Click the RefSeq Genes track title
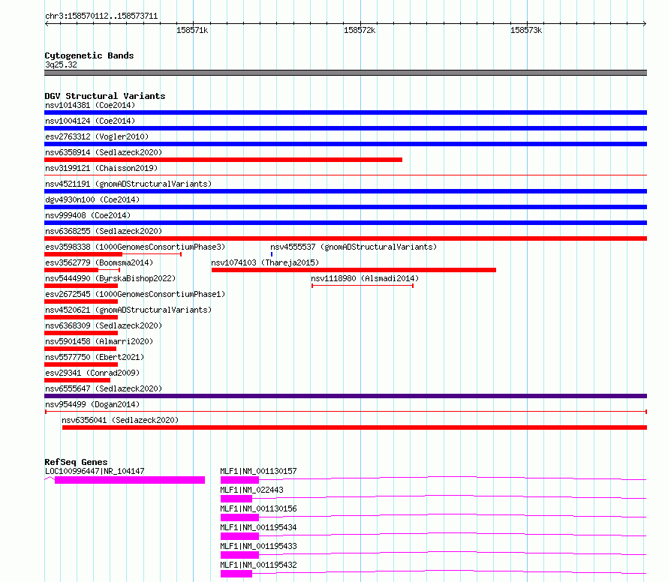Viewport: 668px width, 582px height. click(x=76, y=462)
